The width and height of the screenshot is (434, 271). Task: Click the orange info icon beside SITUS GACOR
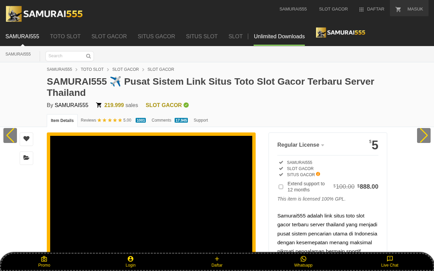click(x=318, y=174)
